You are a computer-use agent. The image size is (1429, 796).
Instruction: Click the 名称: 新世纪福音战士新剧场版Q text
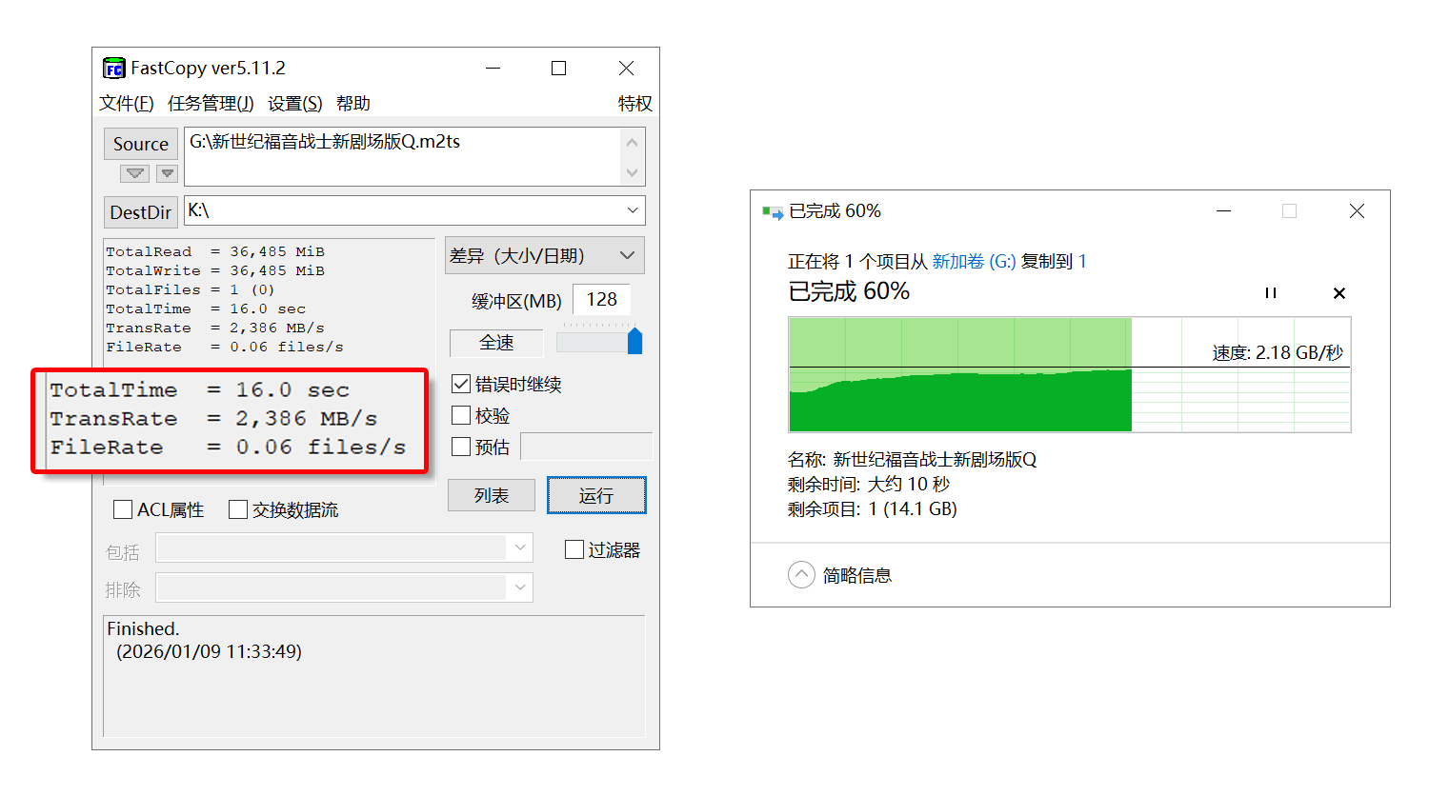pyautogui.click(x=912, y=459)
